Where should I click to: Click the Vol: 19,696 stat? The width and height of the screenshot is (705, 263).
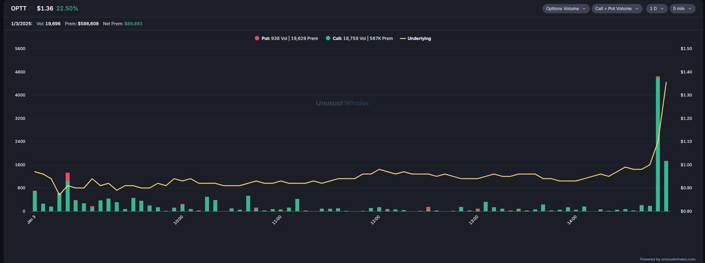(49, 23)
